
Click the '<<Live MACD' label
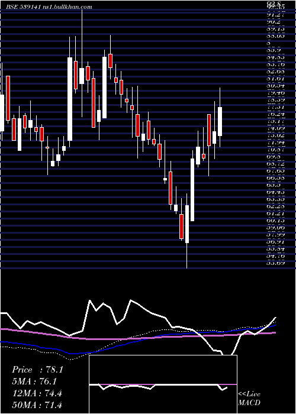pos(249,399)
